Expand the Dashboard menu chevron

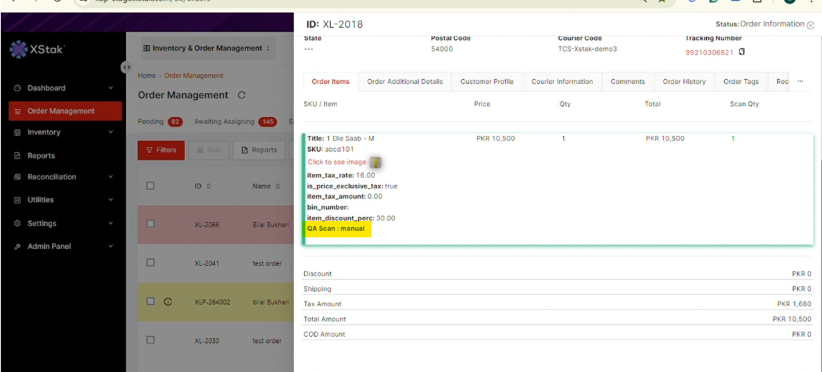coord(110,88)
